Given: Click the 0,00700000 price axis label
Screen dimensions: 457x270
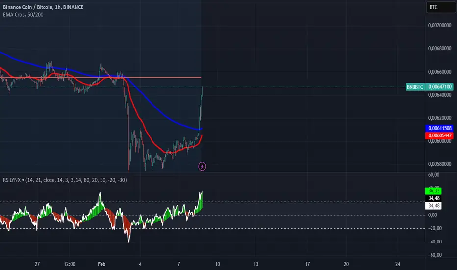Looking at the screenshot, I should (439, 25).
